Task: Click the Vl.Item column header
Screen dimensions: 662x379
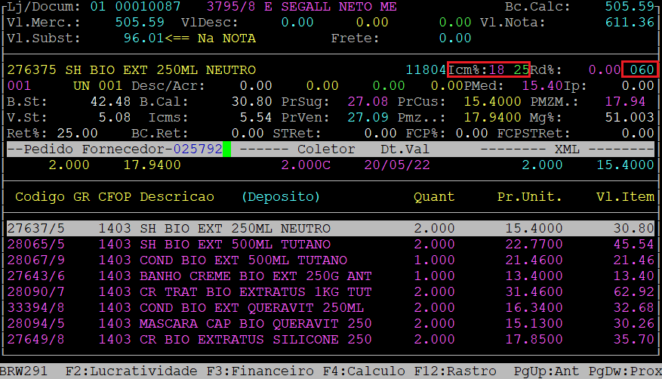Action: (624, 197)
